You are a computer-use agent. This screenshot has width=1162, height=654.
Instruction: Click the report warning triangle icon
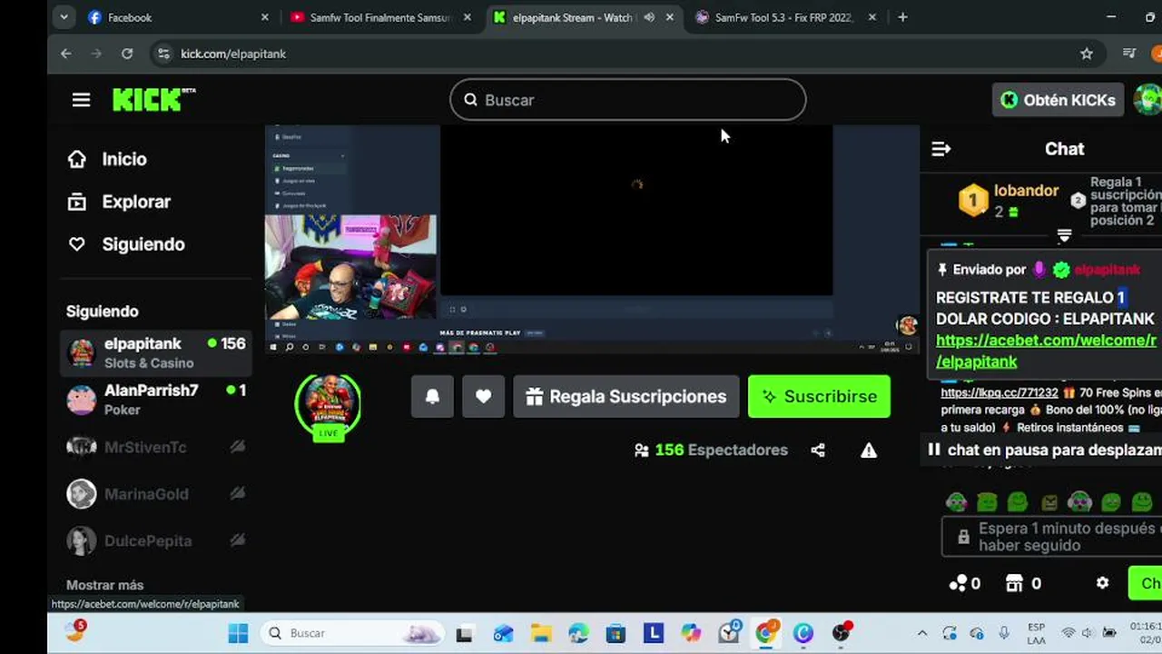point(869,450)
